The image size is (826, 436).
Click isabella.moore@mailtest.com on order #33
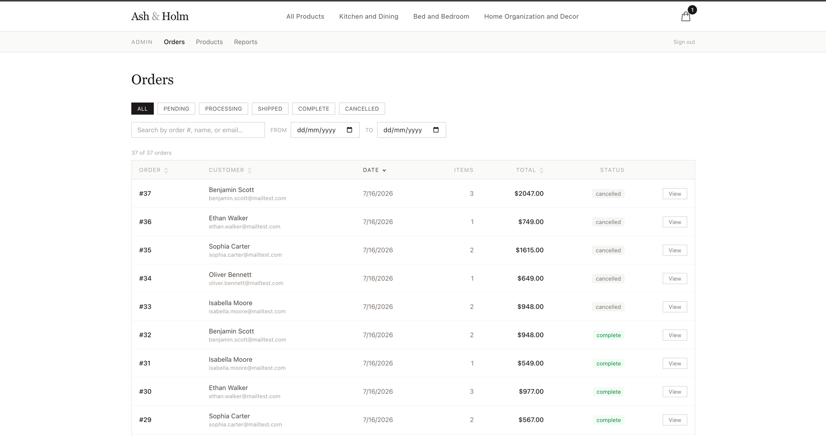tap(247, 311)
